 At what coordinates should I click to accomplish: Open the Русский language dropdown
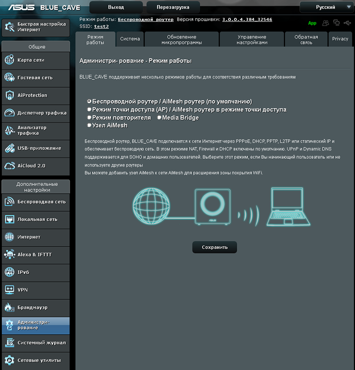[327, 7]
